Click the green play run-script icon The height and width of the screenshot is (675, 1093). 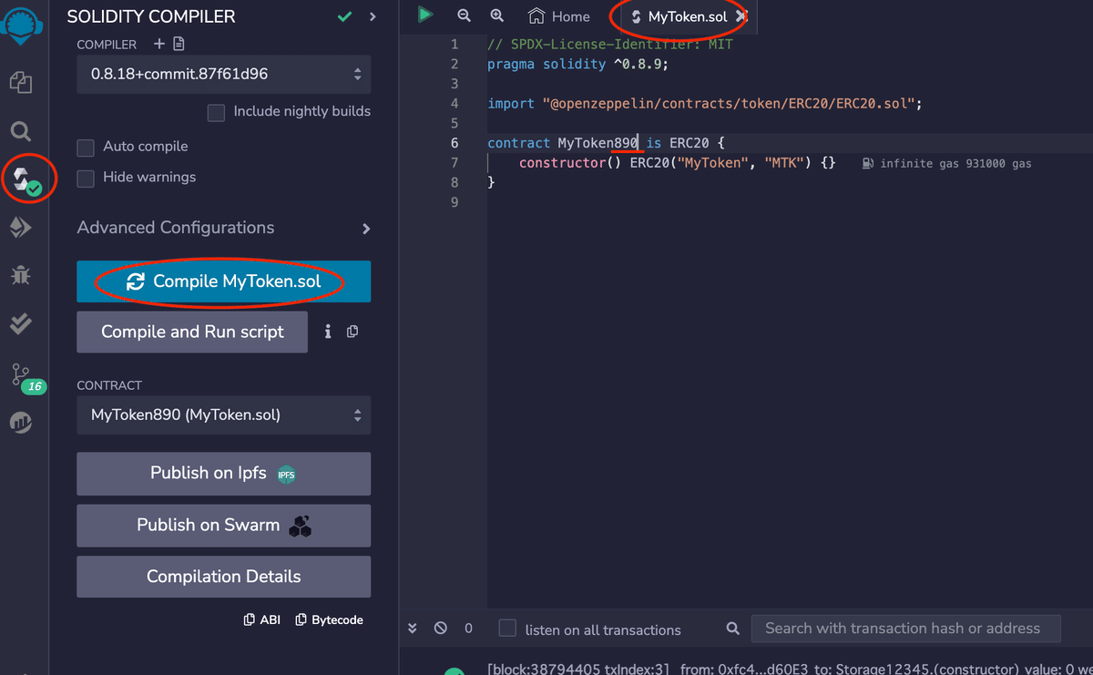[x=424, y=15]
